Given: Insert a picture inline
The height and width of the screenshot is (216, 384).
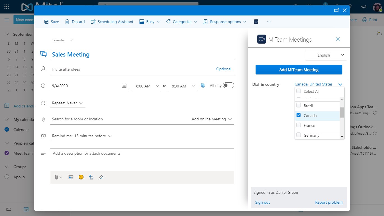Looking at the screenshot, I should (71, 177).
